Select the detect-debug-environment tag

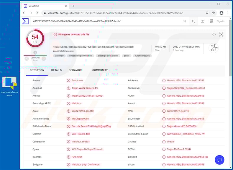[x=81, y=56]
